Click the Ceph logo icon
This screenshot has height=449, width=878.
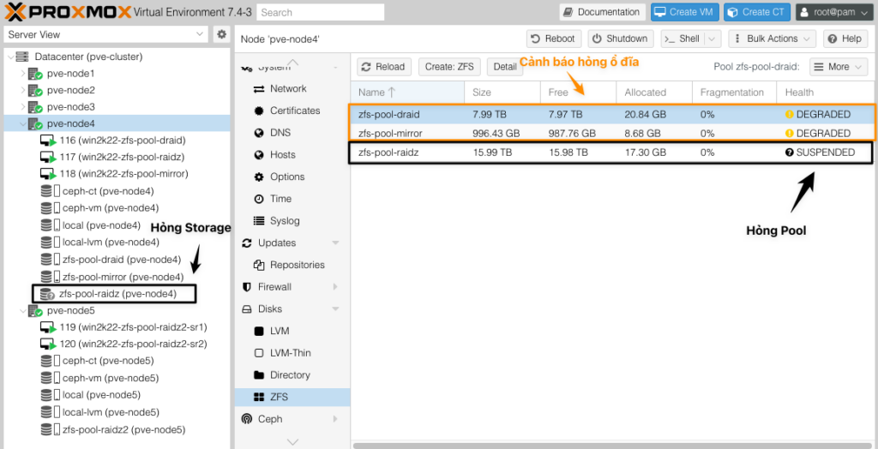(246, 419)
